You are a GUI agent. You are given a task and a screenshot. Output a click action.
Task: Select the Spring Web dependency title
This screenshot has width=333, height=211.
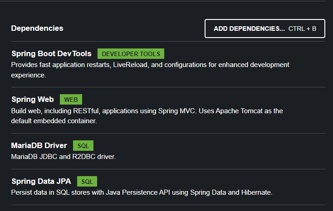click(x=32, y=99)
